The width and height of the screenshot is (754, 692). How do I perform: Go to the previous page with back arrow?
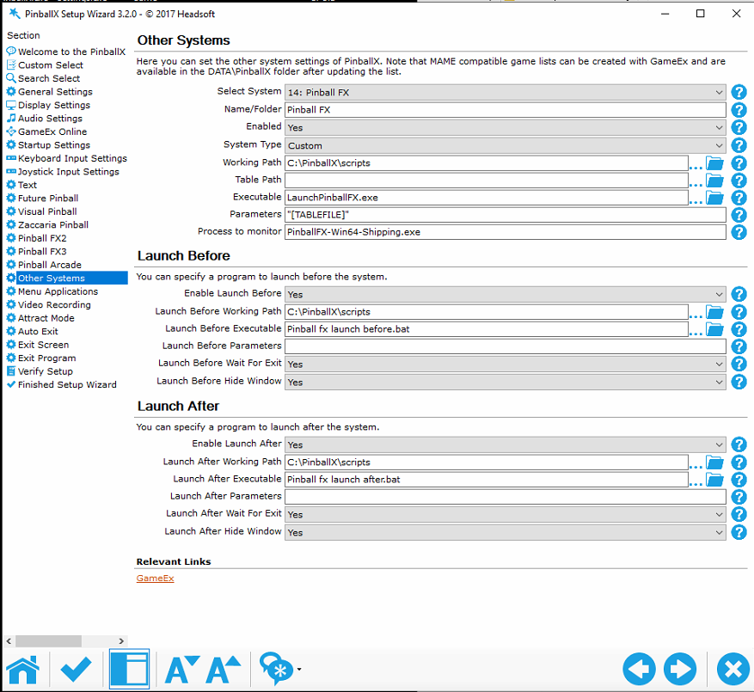coord(639,669)
